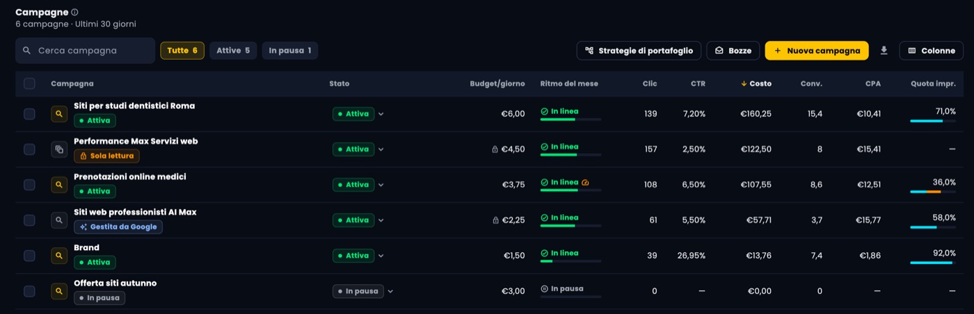Sort by Quota impr. column header
Screen dimensions: 974x314
934,83
